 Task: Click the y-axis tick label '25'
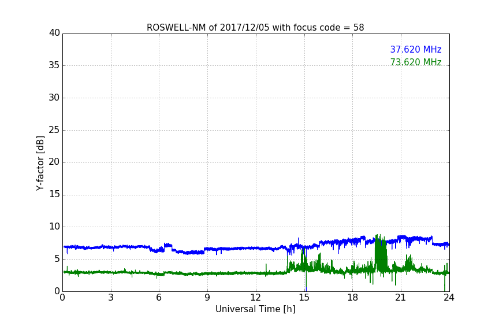tap(54, 130)
